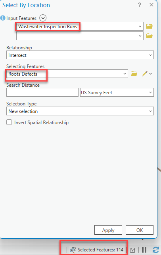Open the Relationship Intersect dropdown

[x=80, y=55]
